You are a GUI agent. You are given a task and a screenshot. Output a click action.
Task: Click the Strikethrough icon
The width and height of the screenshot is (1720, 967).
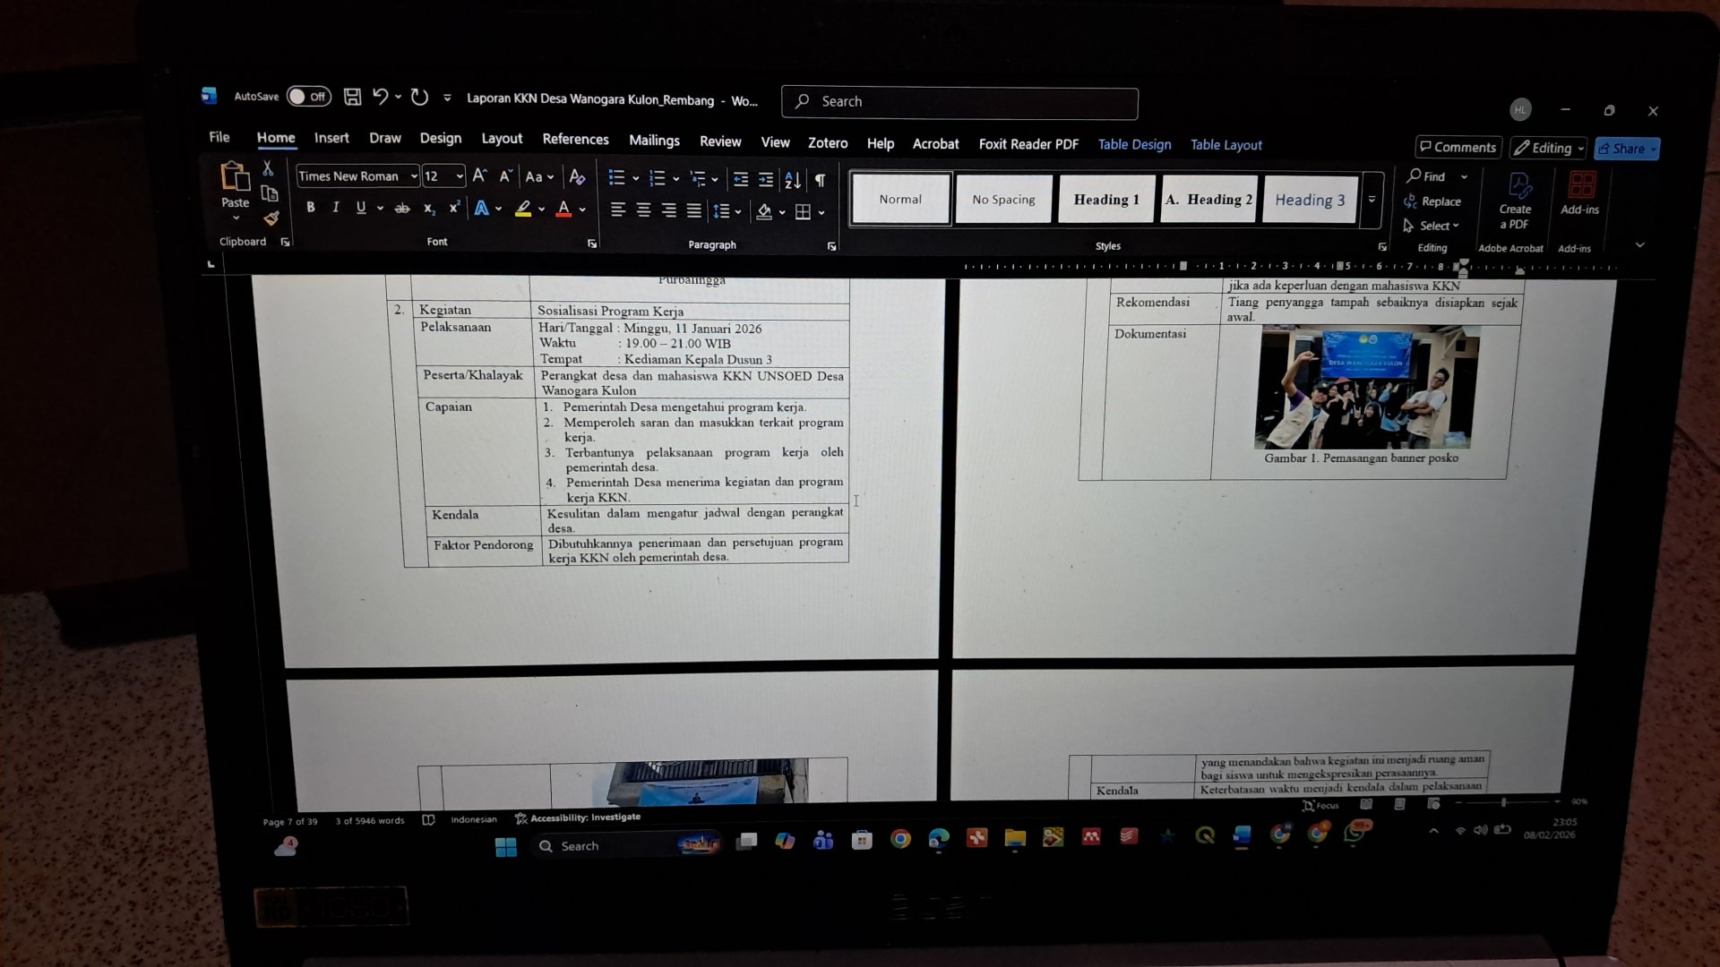[x=402, y=209]
